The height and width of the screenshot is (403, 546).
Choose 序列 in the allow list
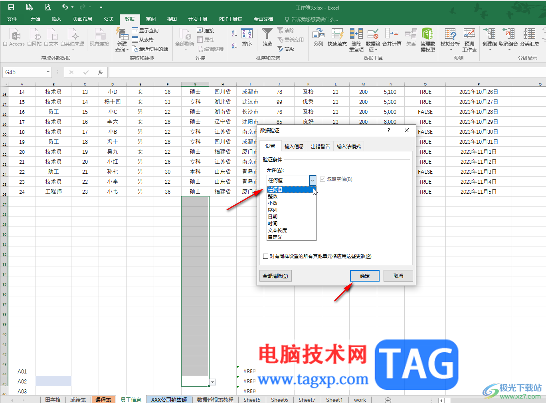coord(291,210)
